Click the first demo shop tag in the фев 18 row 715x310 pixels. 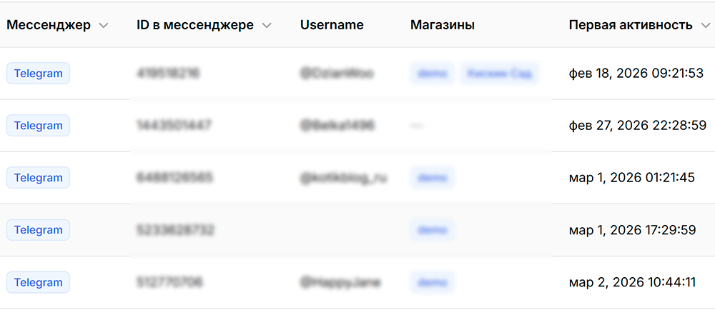(x=432, y=73)
